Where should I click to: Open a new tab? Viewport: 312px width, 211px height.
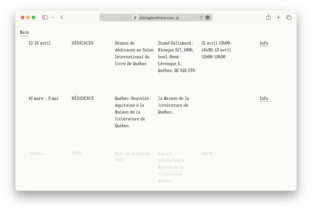278,18
